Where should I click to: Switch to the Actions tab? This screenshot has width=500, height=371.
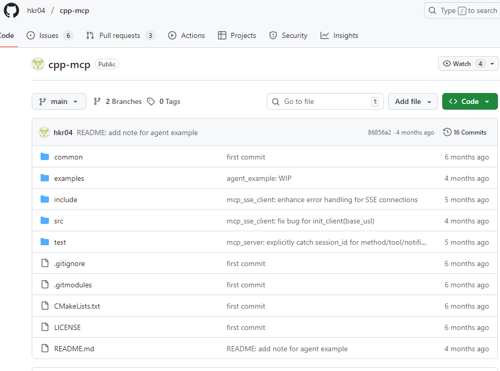point(186,35)
